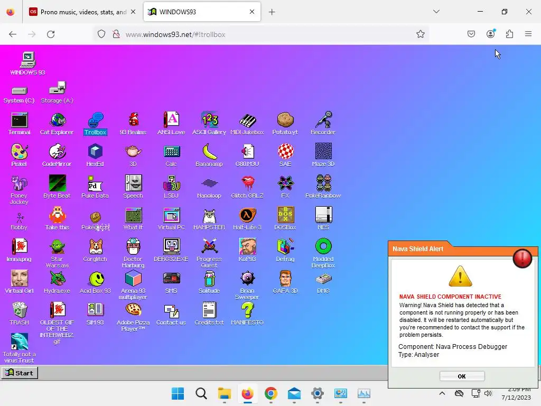Screen dimensions: 541x406
Task: Open the DOSBox icon
Action: coord(285,219)
